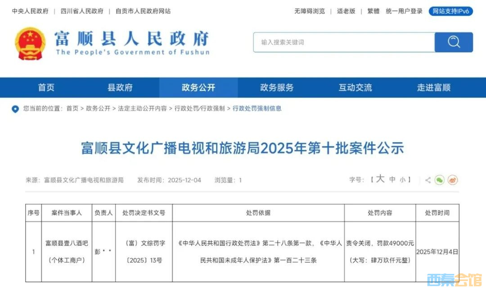Open the 政务服务 navigation menu

(277, 88)
